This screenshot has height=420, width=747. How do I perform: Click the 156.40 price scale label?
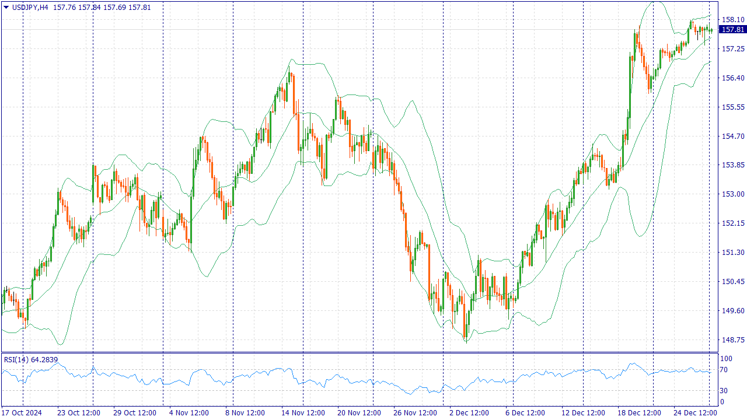(x=732, y=78)
